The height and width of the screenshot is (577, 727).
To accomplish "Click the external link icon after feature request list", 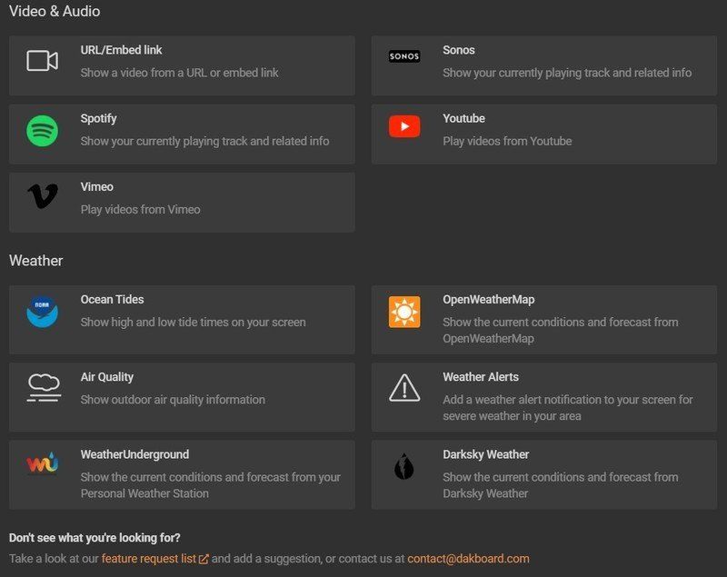I will coord(204,559).
